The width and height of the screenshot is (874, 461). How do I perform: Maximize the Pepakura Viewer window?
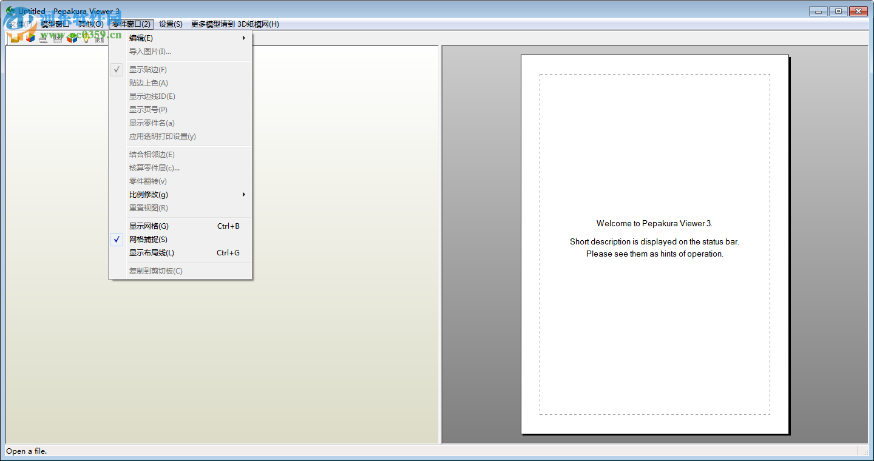838,11
